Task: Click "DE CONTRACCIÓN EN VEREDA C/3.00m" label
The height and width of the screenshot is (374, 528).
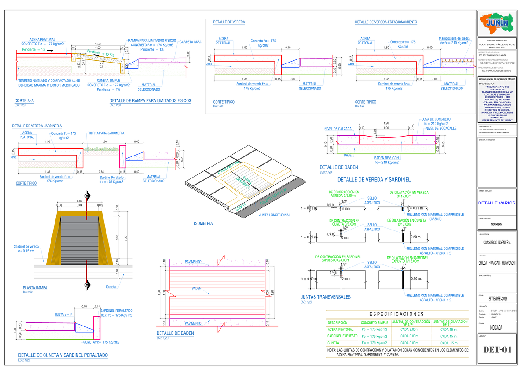Action: (344, 194)
